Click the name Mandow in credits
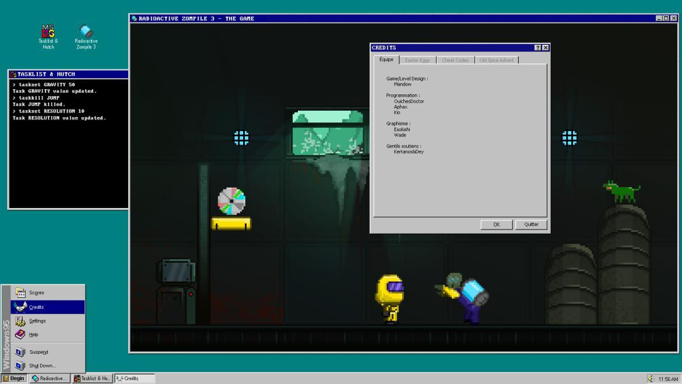682x384 pixels. point(402,84)
